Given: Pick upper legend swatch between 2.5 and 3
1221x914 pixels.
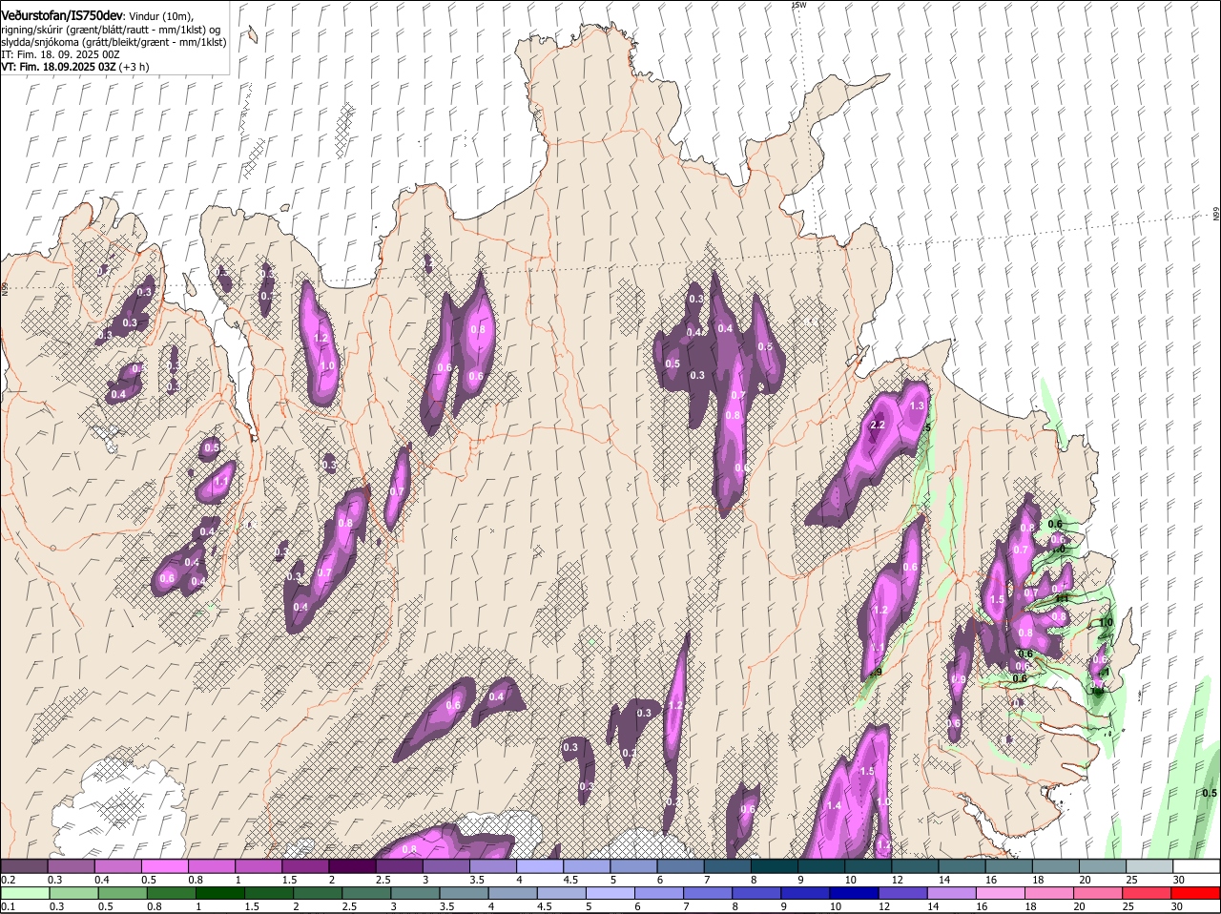Looking at the screenshot, I should point(399,865).
